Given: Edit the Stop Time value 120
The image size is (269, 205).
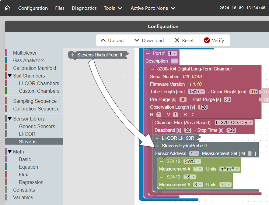Looking at the screenshot, I should (x=232, y=130).
